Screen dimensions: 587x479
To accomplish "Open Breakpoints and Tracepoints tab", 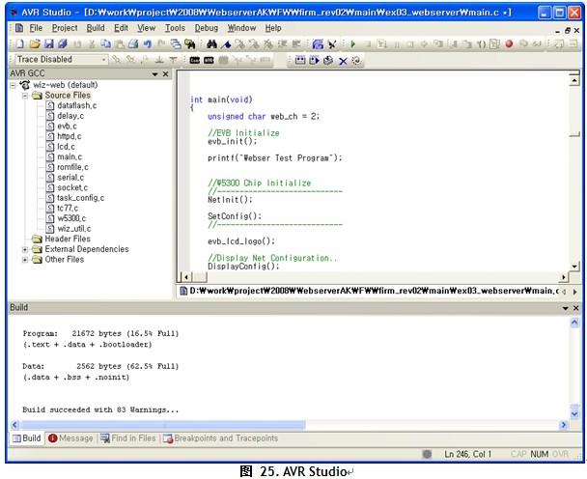I will pos(226,438).
